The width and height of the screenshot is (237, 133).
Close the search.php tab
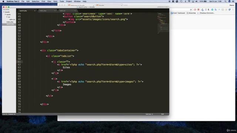35,11
